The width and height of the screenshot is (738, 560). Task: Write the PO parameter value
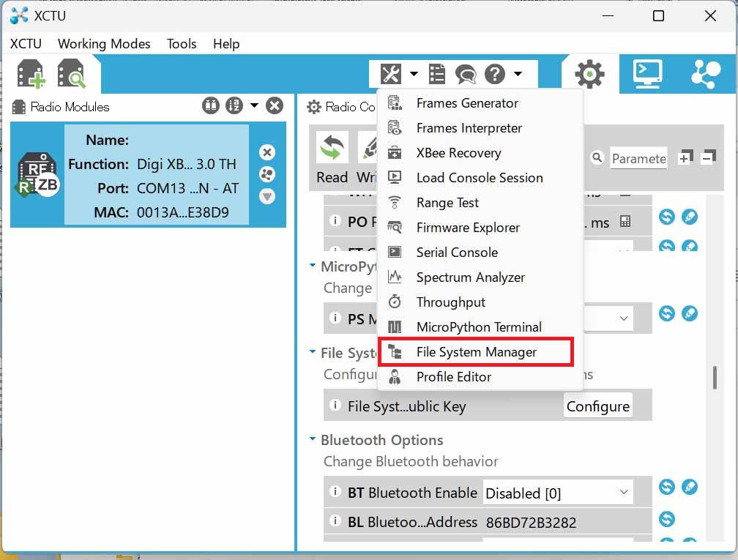point(690,217)
